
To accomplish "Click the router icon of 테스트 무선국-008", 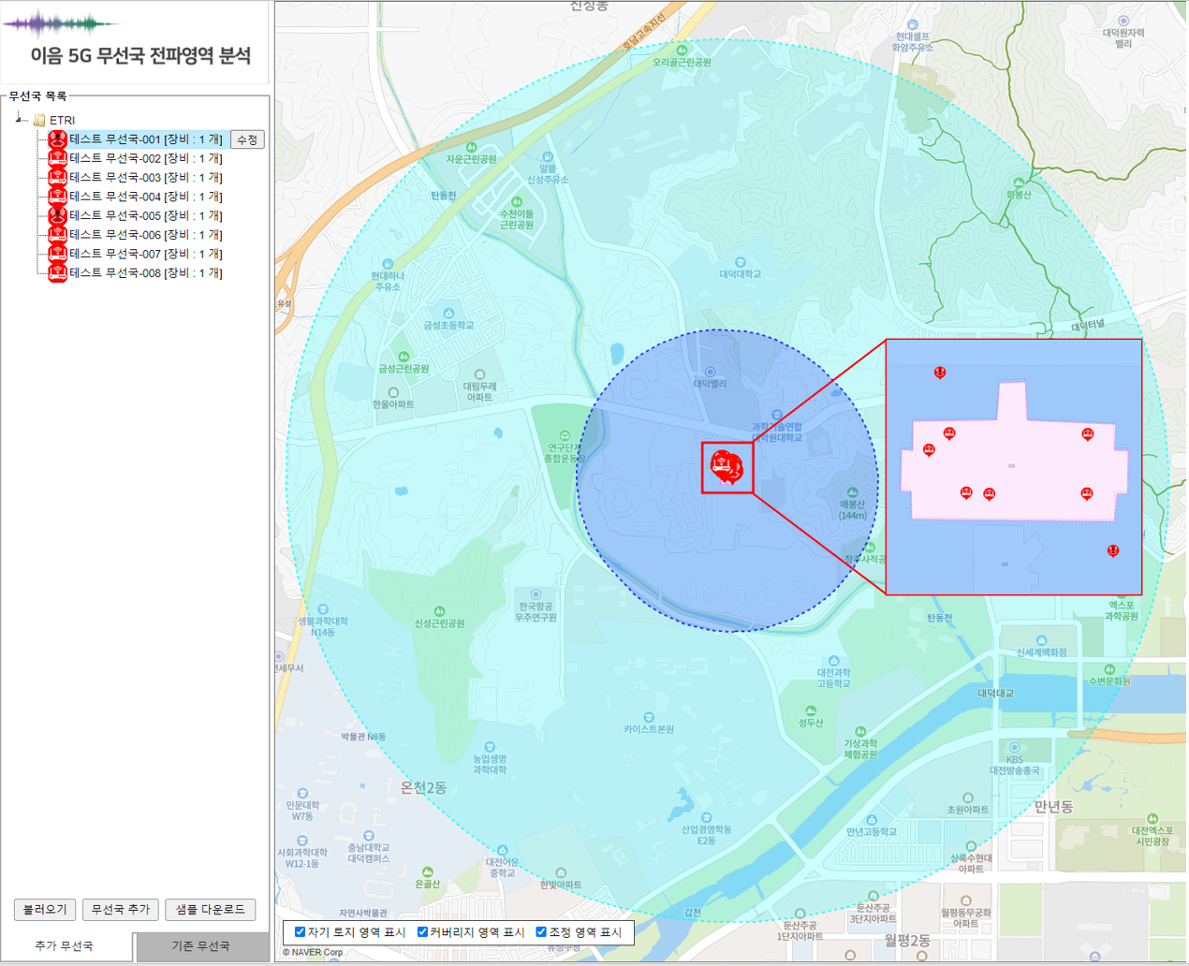I will [x=57, y=272].
